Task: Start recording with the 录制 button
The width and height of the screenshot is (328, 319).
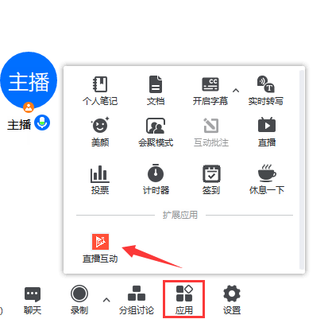Action: point(79,301)
